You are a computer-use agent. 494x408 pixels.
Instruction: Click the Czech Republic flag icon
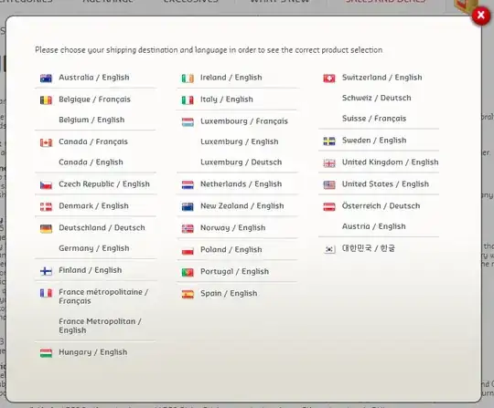46,184
